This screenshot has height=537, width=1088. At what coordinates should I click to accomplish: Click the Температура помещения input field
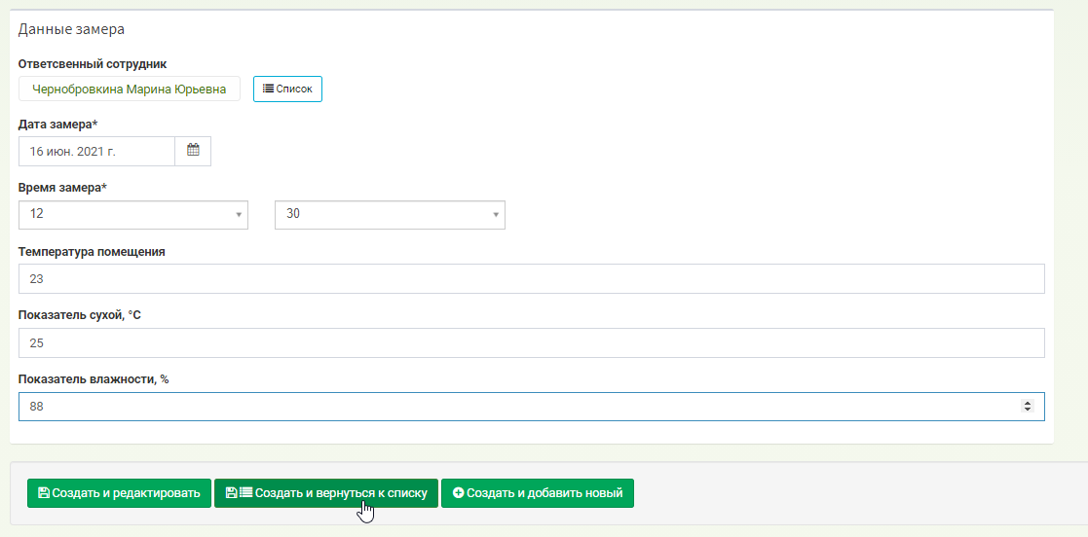[x=532, y=278]
